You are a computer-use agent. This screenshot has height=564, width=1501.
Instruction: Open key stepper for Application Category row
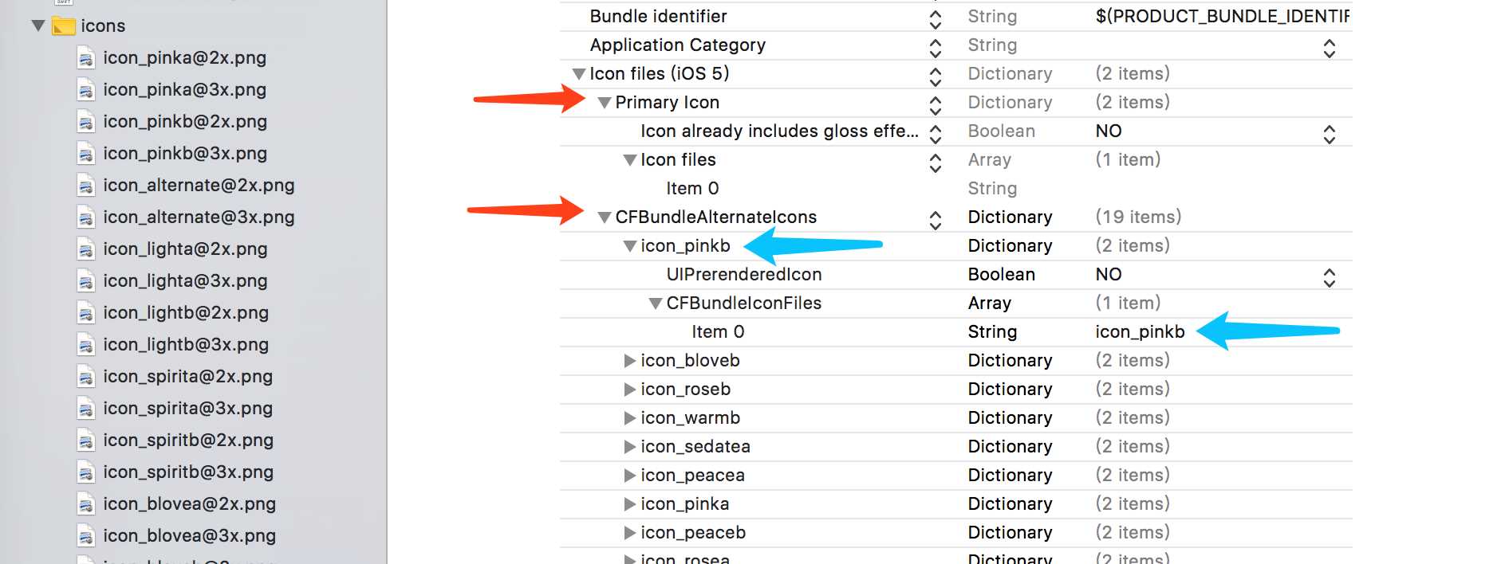coord(936,48)
